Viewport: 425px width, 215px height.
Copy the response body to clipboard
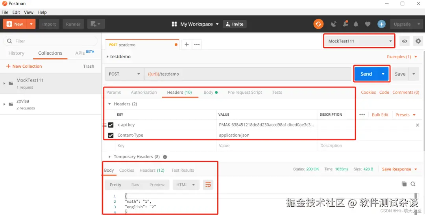[404, 184]
